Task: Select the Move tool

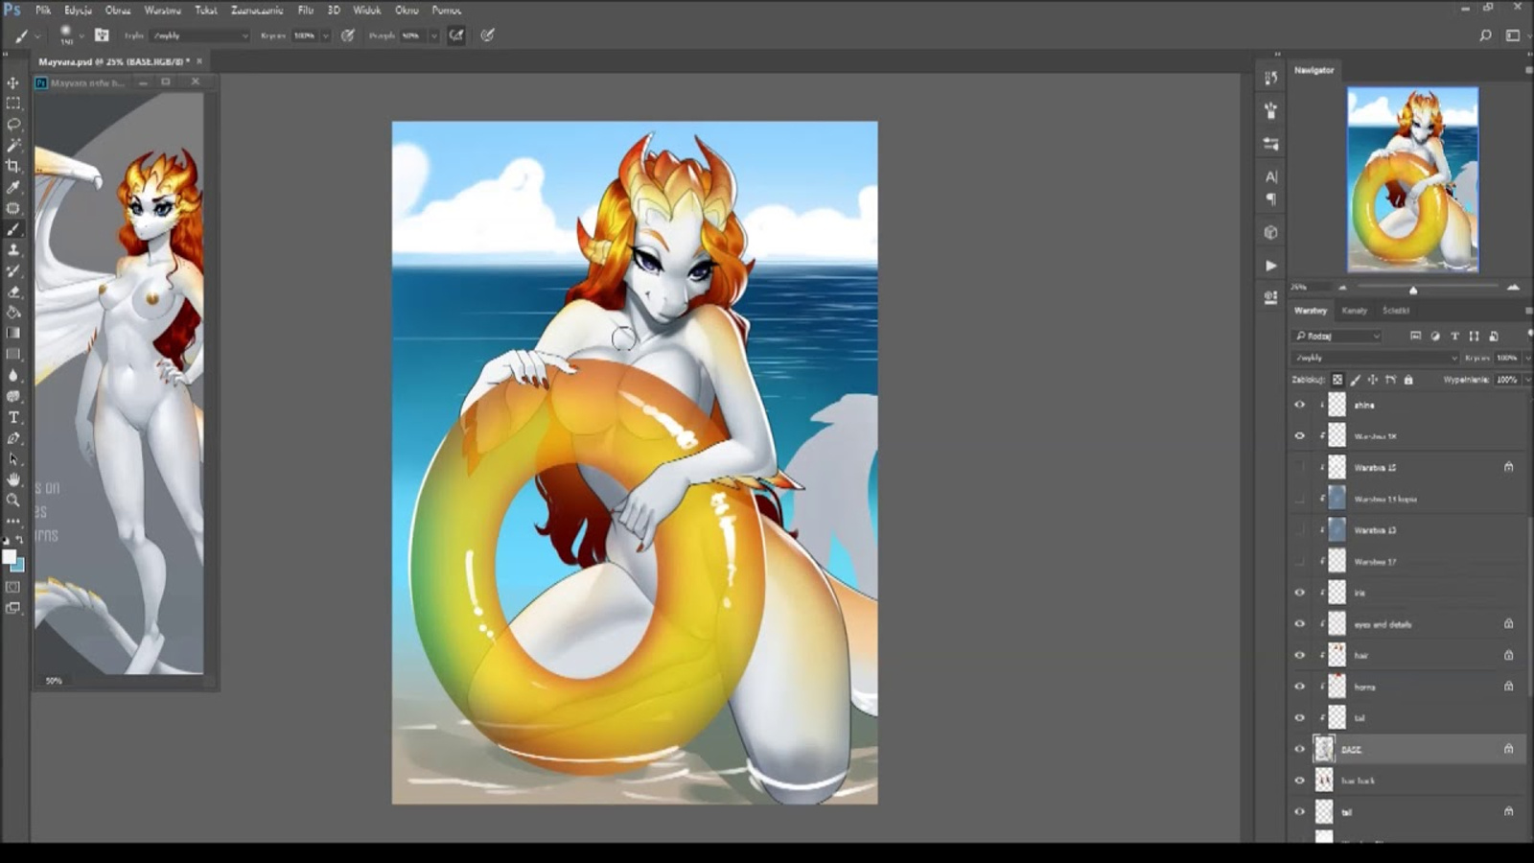Action: click(x=13, y=82)
